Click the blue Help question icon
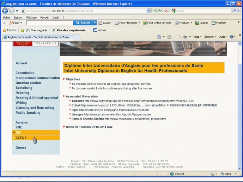243x182 pixels. (x=231, y=37)
